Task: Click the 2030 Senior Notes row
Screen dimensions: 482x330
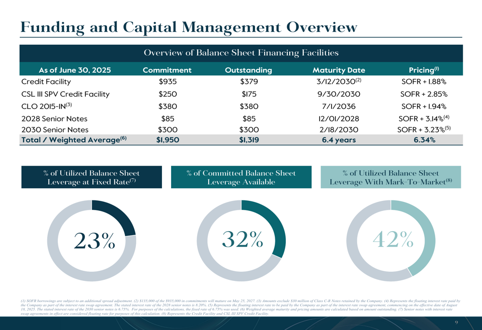Action: (241, 130)
